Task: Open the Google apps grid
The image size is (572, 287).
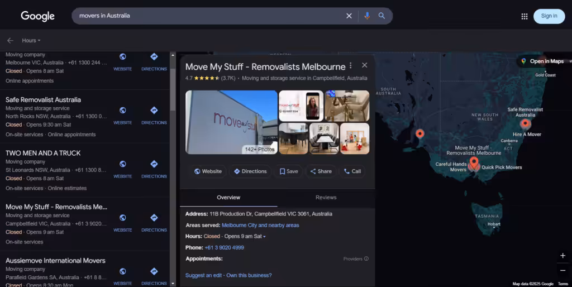Action: point(524,16)
